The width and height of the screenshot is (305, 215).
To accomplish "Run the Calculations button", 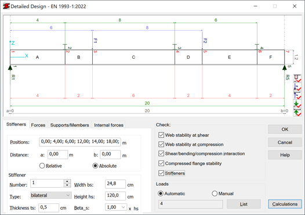I will (x=285, y=204).
